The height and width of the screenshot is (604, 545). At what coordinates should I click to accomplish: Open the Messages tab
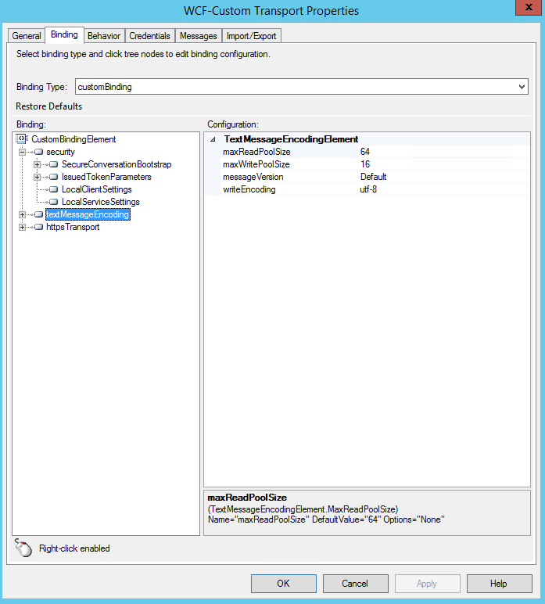click(198, 36)
